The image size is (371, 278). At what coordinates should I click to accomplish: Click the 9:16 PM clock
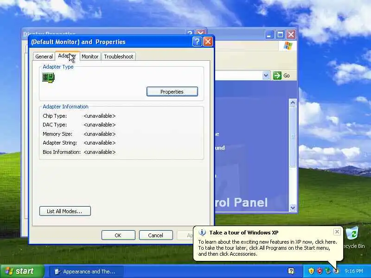[353, 271]
